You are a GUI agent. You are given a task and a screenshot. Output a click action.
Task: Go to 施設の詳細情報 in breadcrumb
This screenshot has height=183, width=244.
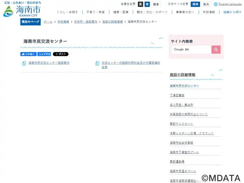pos(113,22)
